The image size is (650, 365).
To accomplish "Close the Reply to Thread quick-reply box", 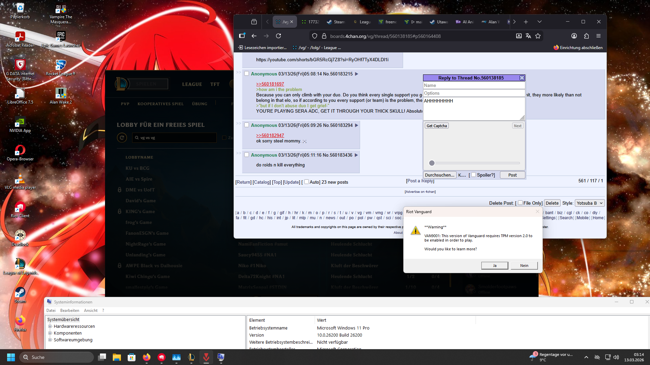I will point(522,78).
